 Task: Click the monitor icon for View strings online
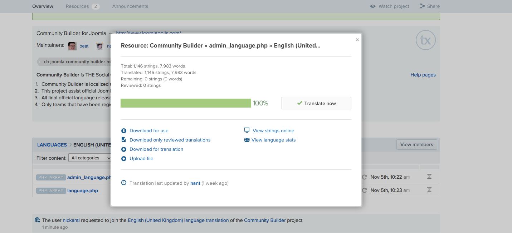pos(247,130)
